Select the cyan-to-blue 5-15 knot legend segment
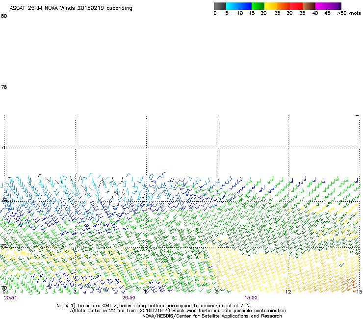The width and height of the screenshot is (363, 319). tap(239, 6)
